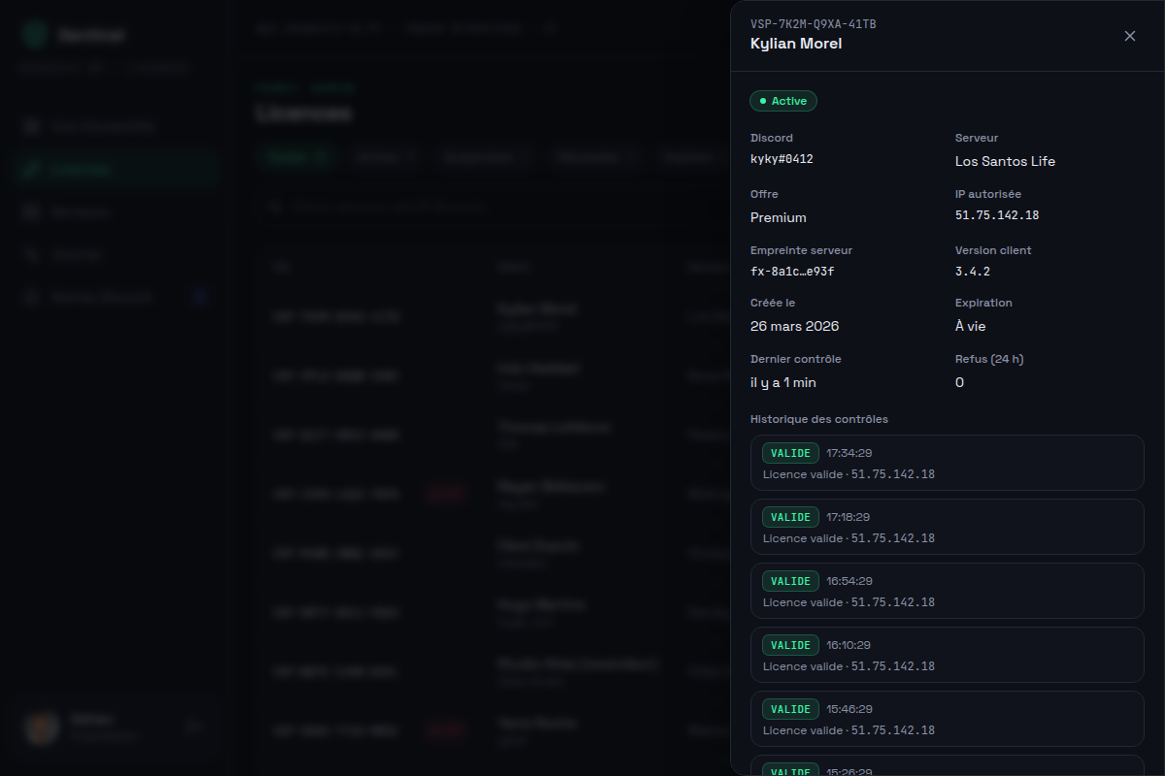Open the 17:34:29 check history entry

point(948,463)
